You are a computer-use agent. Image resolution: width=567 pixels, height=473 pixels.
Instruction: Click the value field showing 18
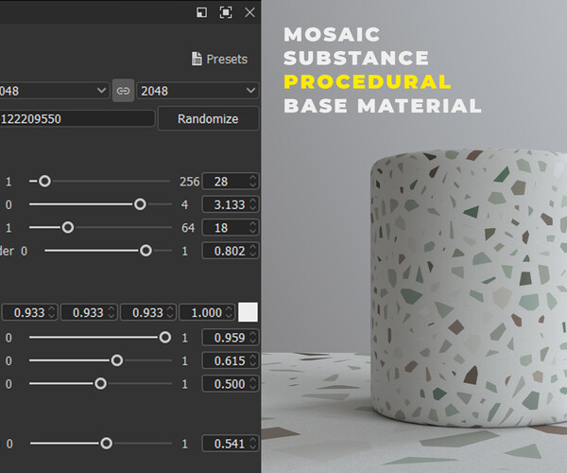(x=231, y=227)
